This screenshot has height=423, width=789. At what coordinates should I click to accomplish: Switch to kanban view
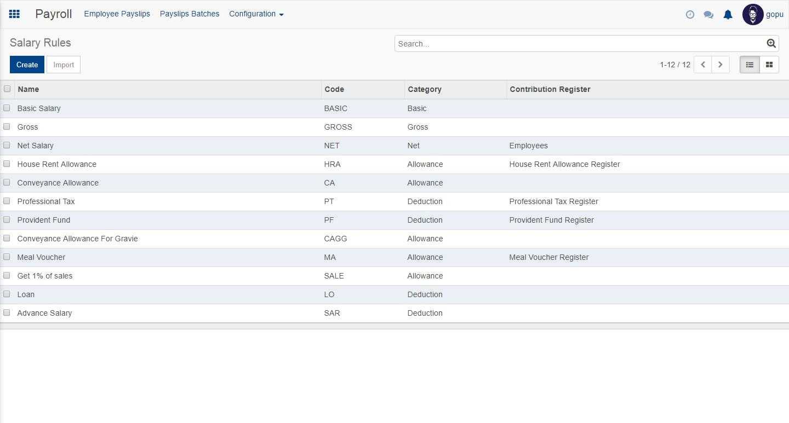pos(769,65)
